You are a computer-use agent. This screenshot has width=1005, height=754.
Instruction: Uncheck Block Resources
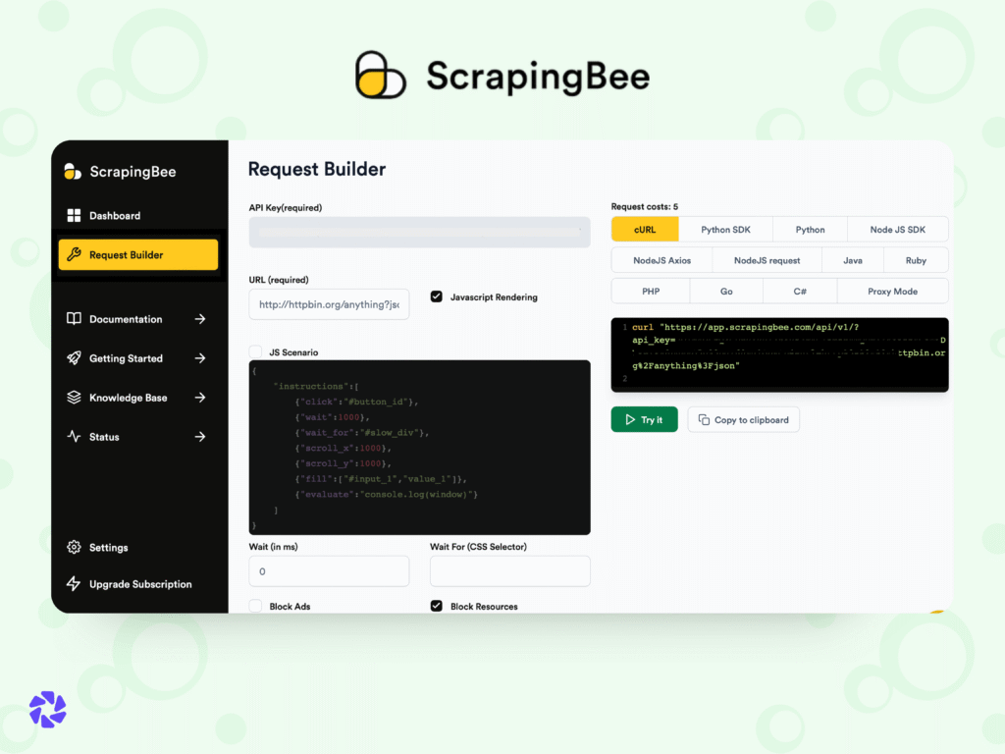coord(436,606)
